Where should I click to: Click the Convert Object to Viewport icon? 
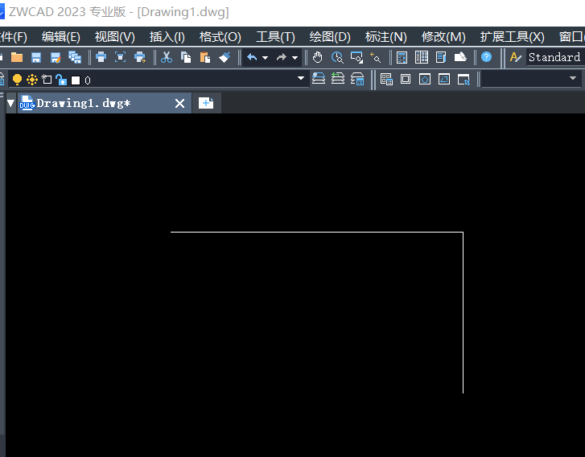444,79
